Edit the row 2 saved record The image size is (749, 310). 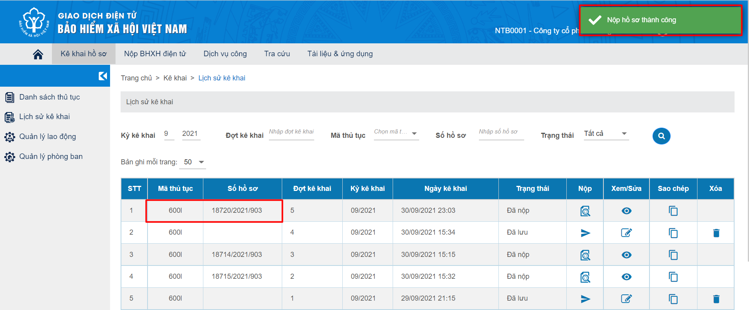coord(626,233)
